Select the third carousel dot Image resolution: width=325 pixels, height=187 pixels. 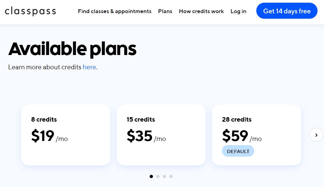(x=164, y=176)
